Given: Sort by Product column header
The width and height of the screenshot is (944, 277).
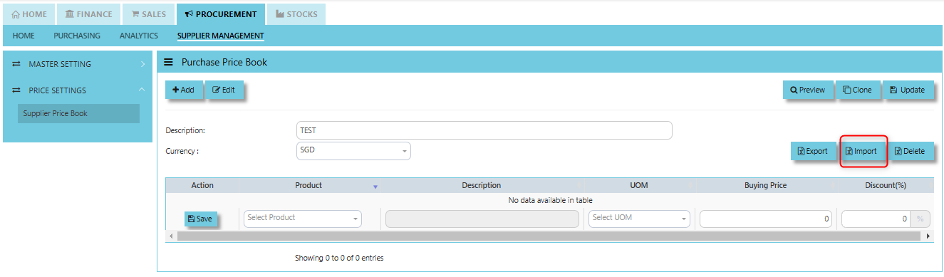Looking at the screenshot, I should click(308, 185).
